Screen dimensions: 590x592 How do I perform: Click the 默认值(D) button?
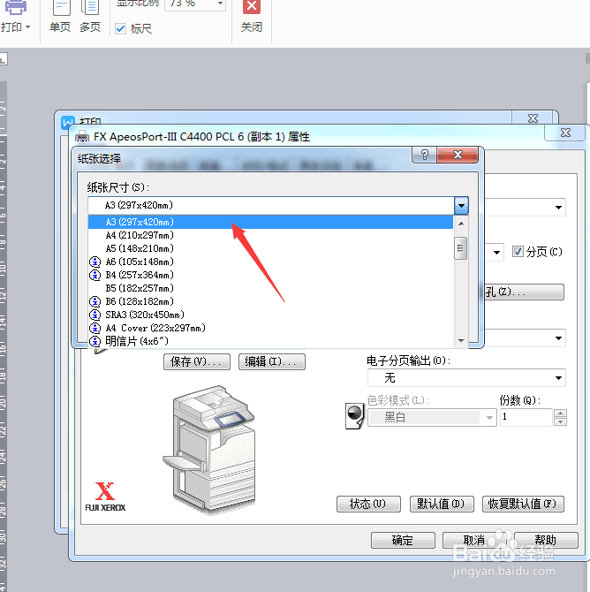coord(442,504)
